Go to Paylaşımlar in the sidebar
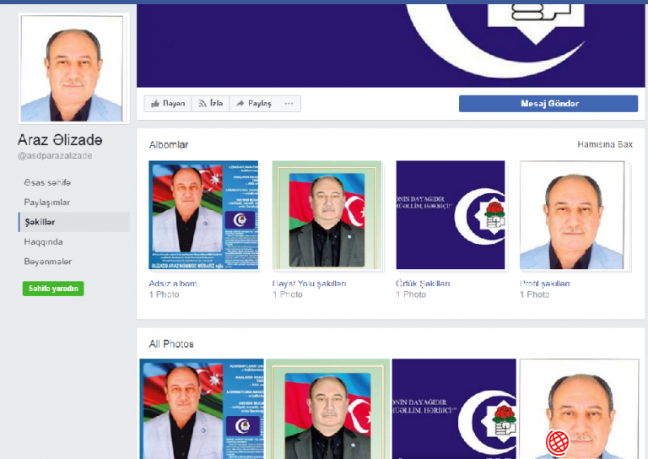 (x=47, y=202)
